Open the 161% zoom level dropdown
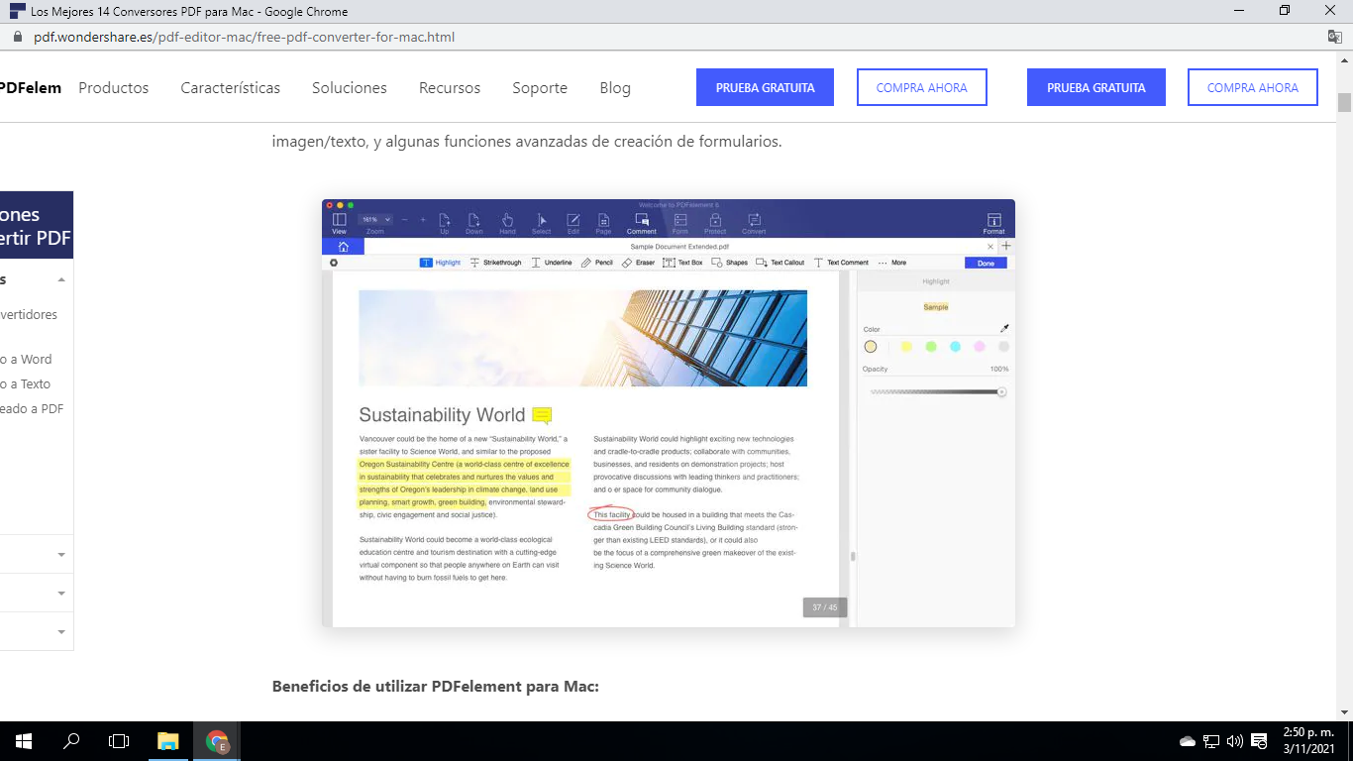Screen dimensions: 1353x761 coord(375,219)
